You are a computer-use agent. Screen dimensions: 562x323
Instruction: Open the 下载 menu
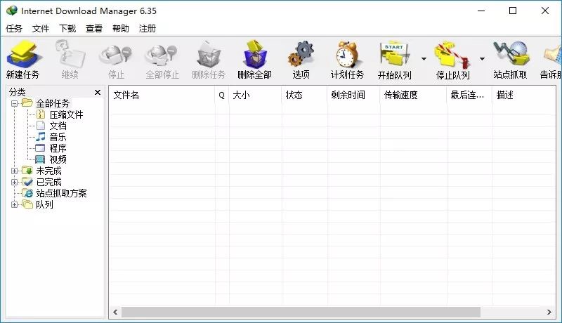(x=67, y=28)
